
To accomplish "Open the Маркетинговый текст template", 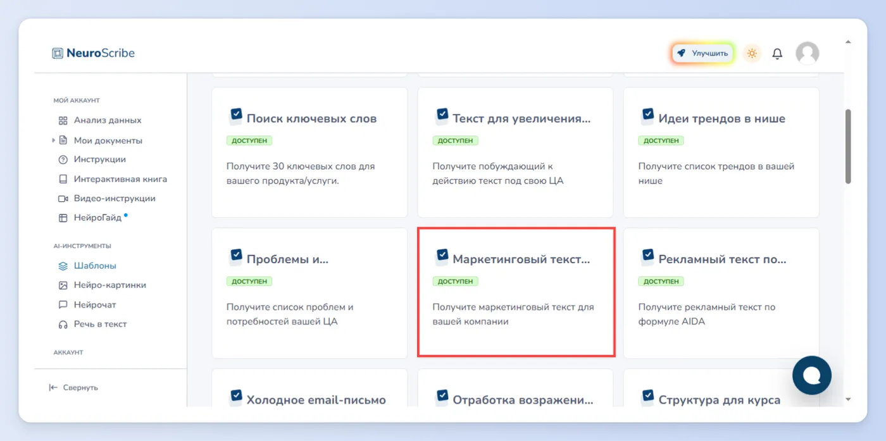I will [x=515, y=293].
